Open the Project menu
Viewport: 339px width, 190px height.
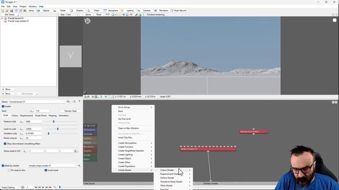point(23,6)
